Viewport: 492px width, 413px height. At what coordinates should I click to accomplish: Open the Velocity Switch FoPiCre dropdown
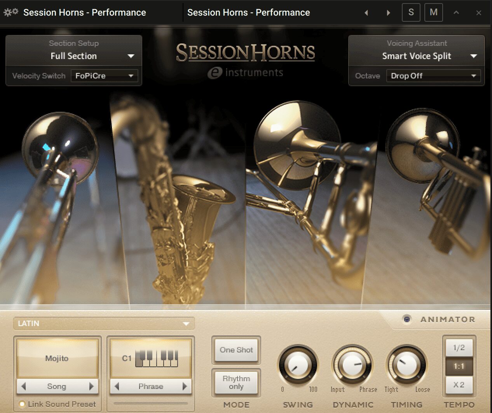click(104, 76)
